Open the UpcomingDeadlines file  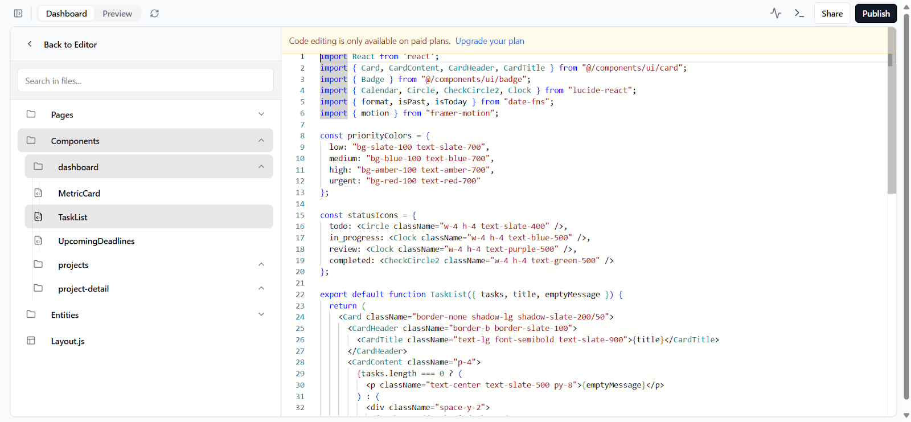(149, 241)
